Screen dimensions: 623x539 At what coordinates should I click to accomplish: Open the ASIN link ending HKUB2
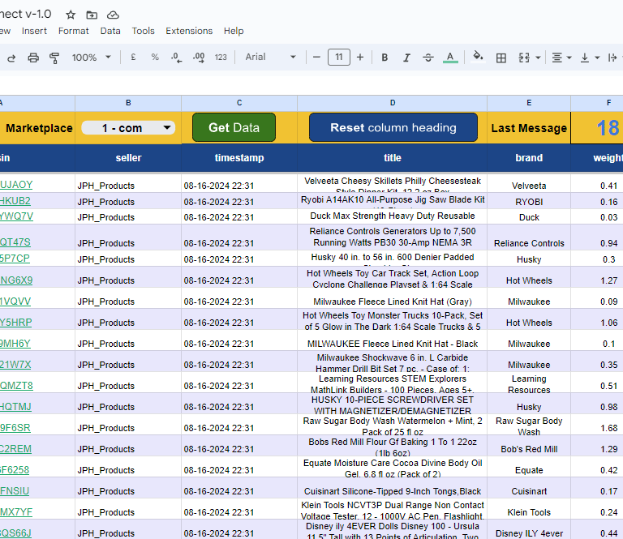(x=15, y=201)
